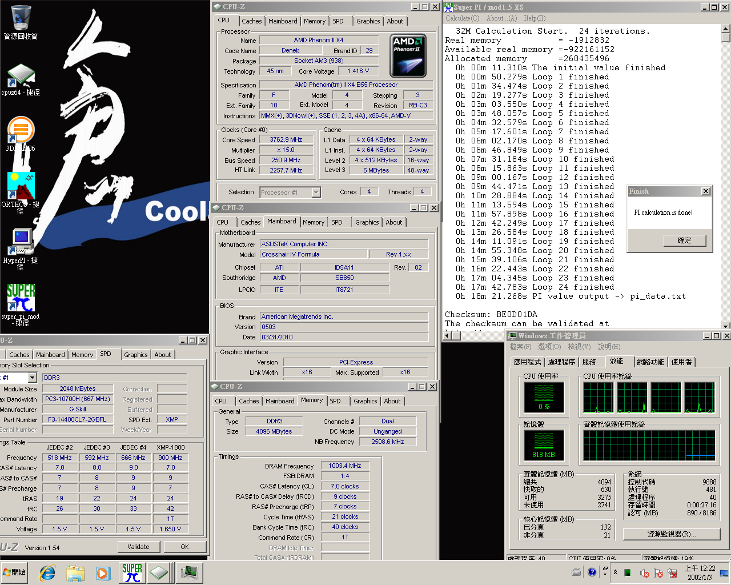The width and height of the screenshot is (731, 585).
Task: Open the HyperPI desktop shortcut
Action: coord(21,249)
